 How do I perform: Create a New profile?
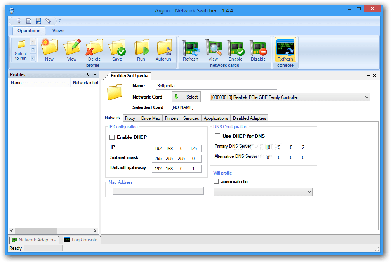(49, 49)
